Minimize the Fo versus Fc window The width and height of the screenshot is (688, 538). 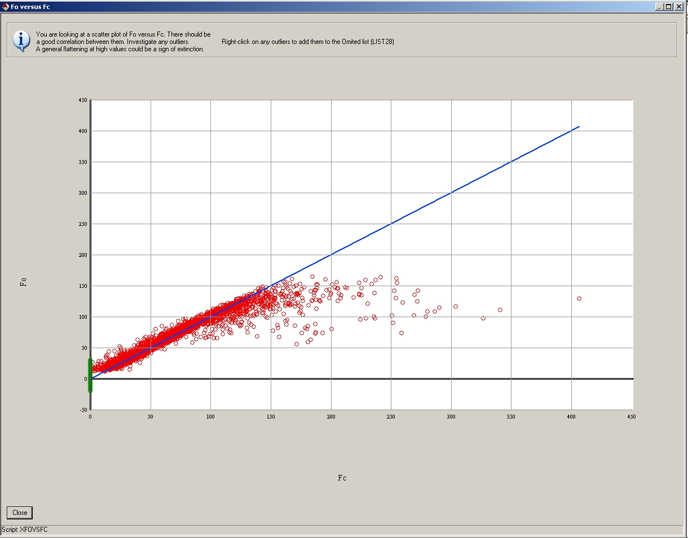659,7
